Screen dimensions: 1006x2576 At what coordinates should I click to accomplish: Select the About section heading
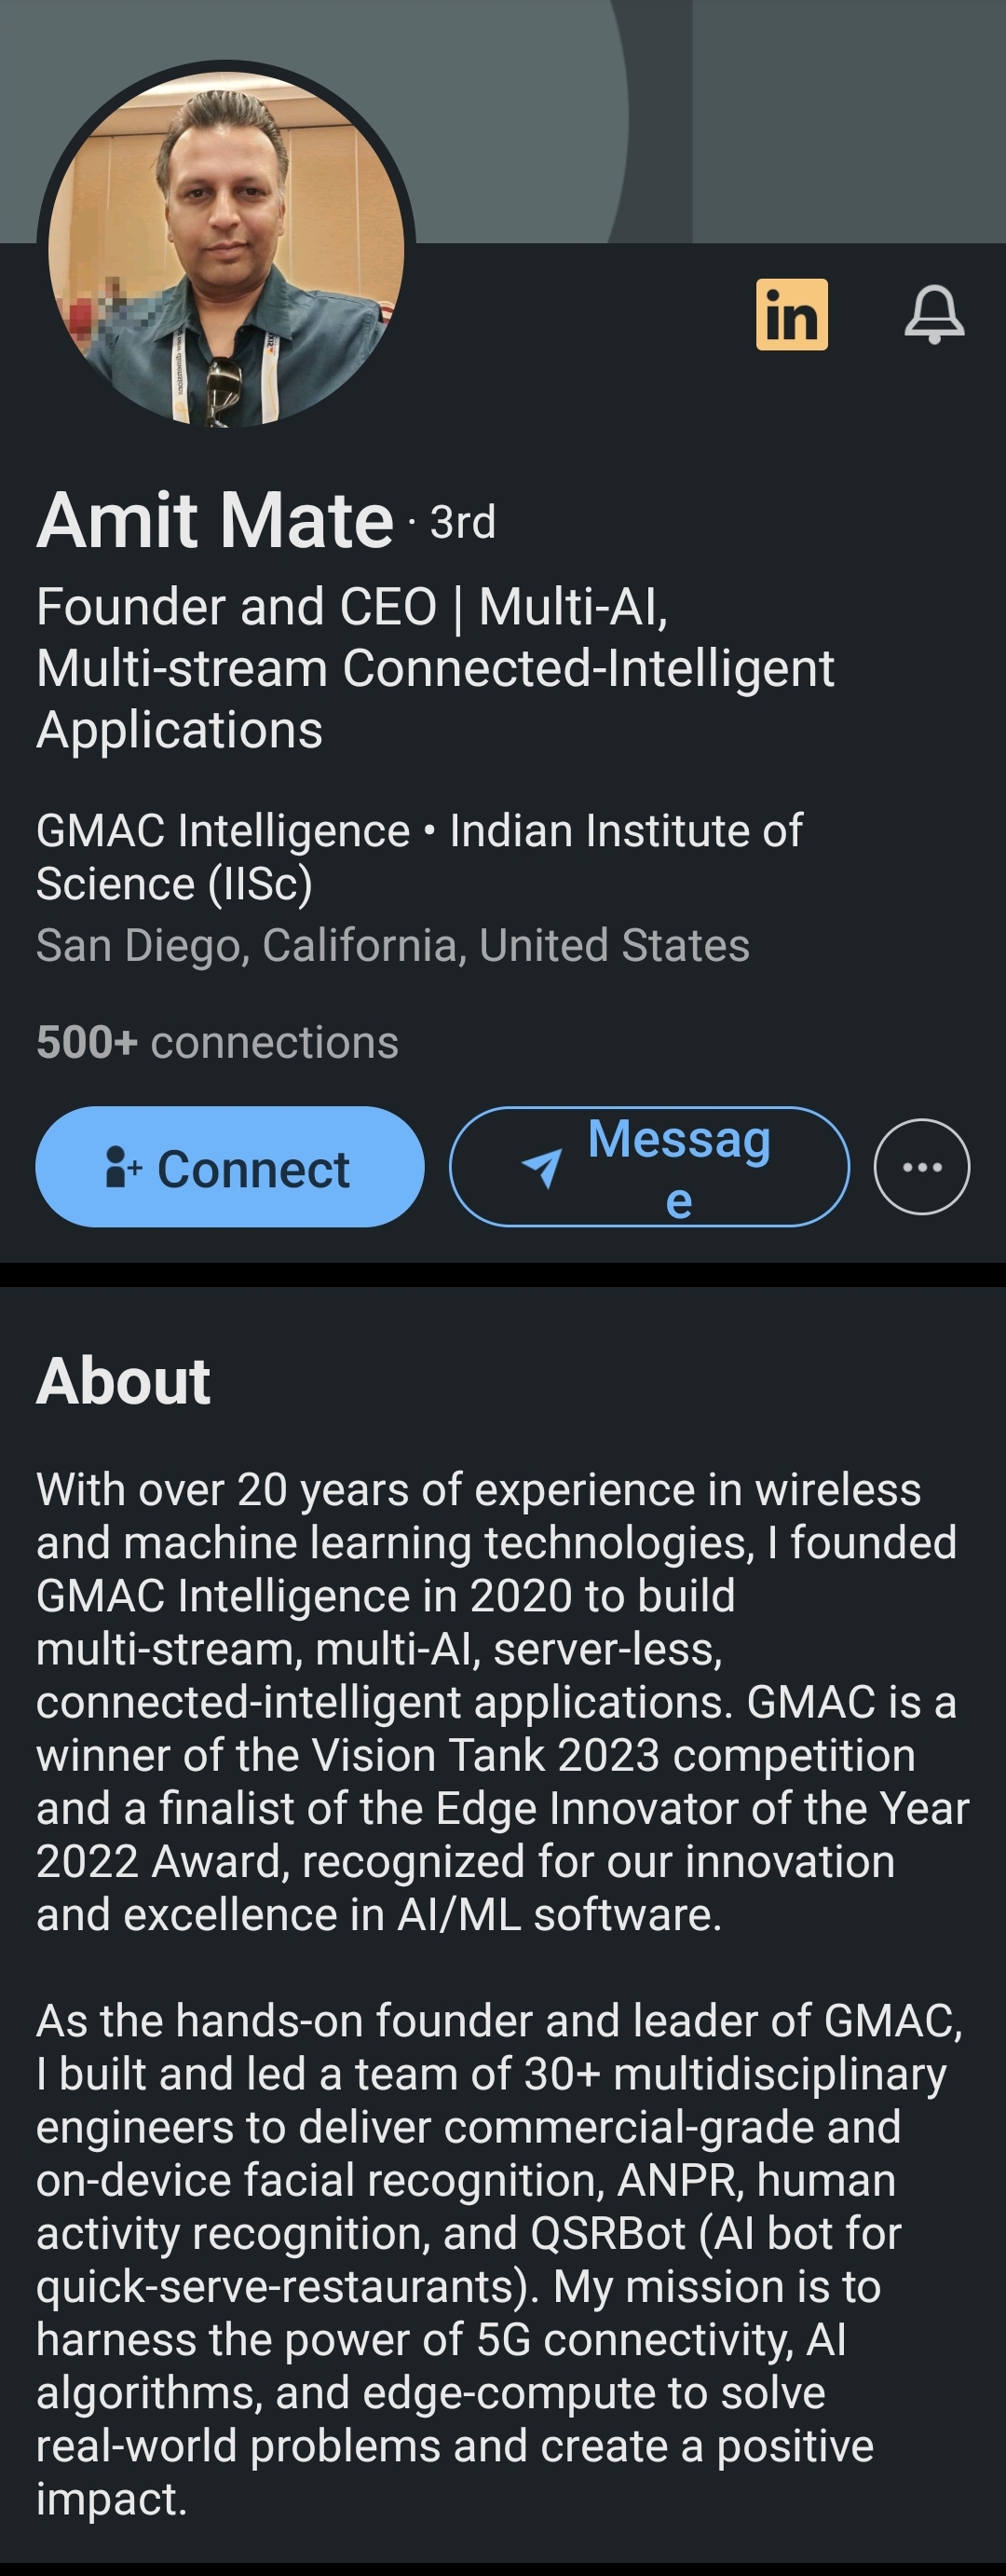point(123,1381)
